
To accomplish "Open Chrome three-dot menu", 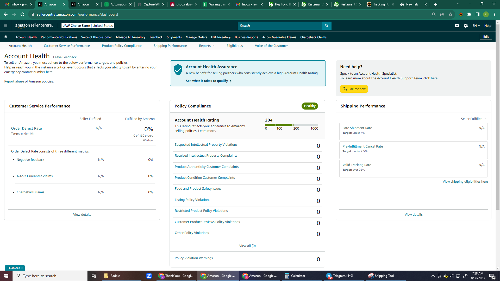I will [494, 14].
